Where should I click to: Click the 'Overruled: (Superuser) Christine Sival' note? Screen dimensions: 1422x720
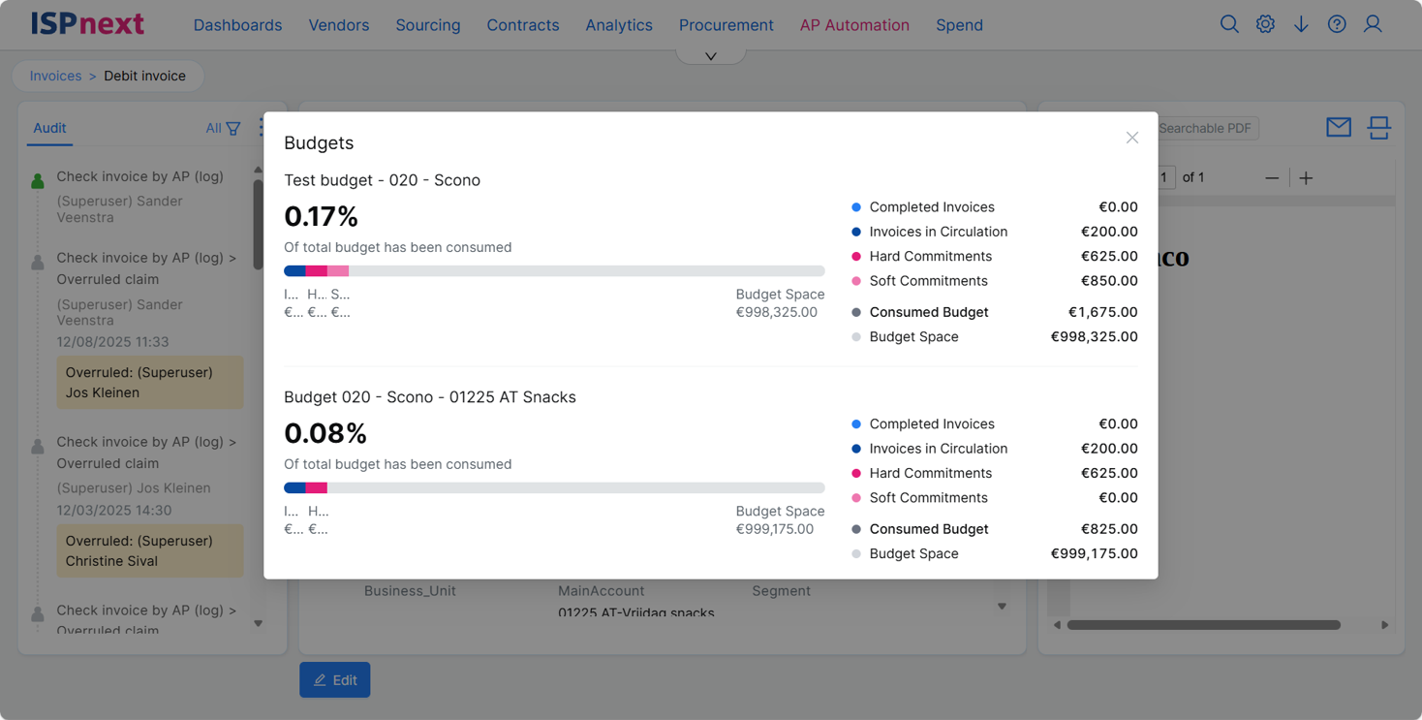pyautogui.click(x=150, y=550)
